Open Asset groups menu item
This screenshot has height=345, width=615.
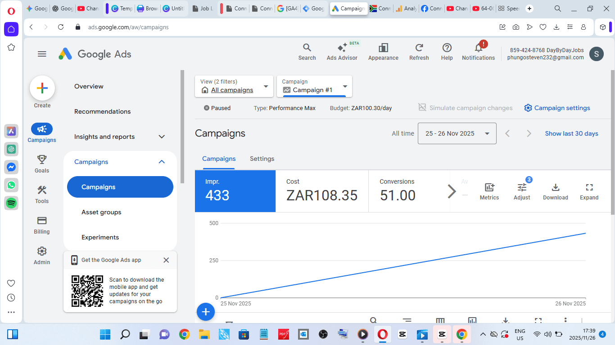[x=101, y=212]
